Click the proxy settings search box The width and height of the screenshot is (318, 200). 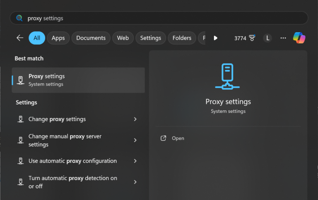[161, 18]
